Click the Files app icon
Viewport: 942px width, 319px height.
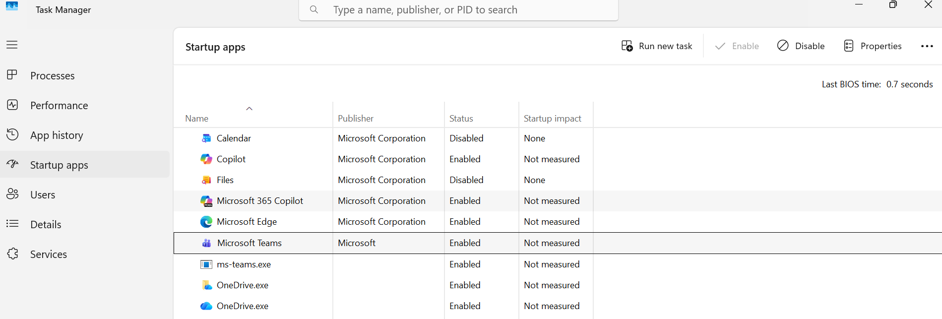tap(206, 180)
